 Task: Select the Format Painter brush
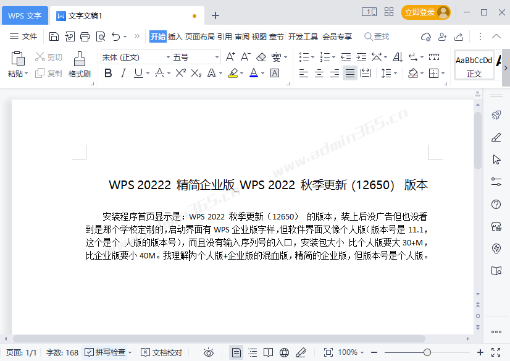(80, 59)
